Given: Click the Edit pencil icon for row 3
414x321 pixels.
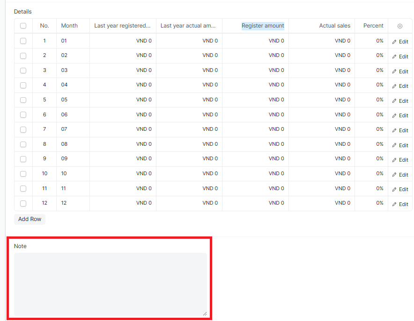Looking at the screenshot, I should 394,71.
